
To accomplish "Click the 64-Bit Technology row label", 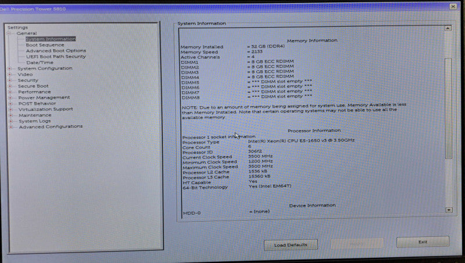I will click(x=205, y=188).
